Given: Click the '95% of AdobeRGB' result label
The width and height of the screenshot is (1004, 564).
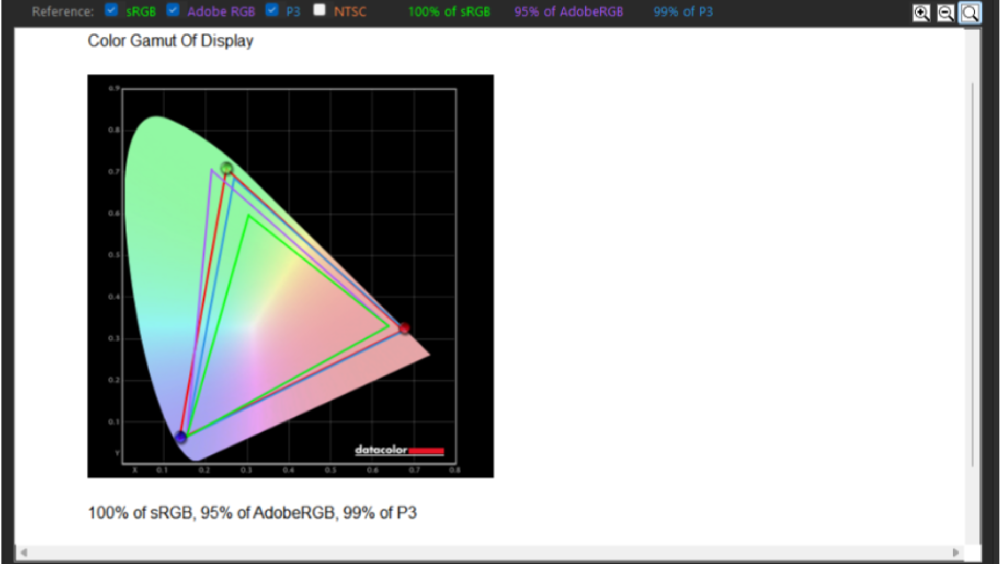Looking at the screenshot, I should pyautogui.click(x=568, y=11).
